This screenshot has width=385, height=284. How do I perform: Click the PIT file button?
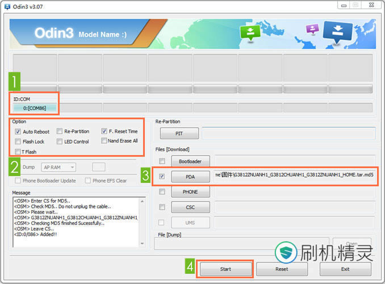179,133
